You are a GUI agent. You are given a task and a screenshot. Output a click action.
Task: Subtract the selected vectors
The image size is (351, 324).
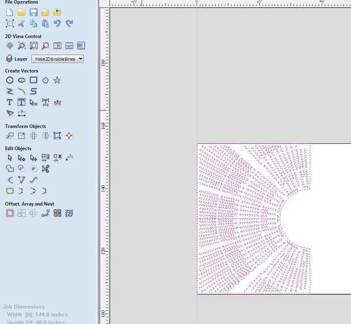click(x=22, y=169)
